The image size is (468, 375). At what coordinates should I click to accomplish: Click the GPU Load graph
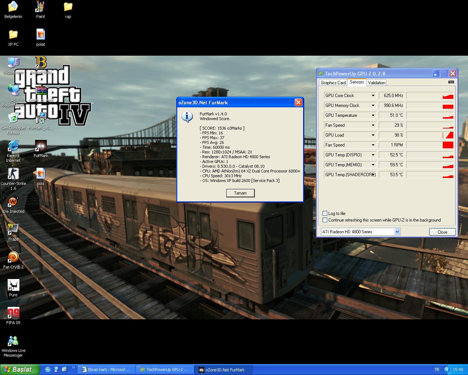point(430,135)
